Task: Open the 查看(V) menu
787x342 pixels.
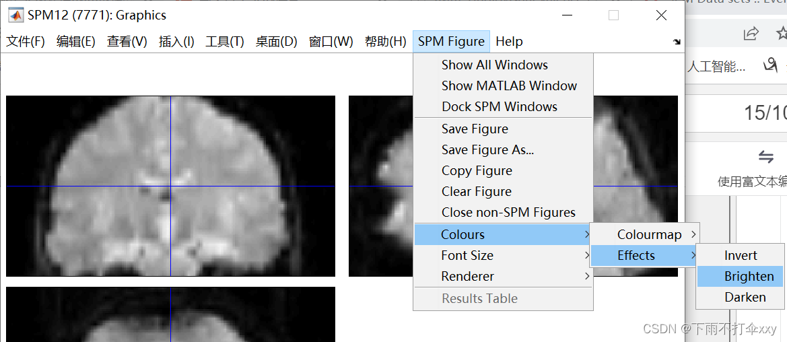Action: coord(127,42)
